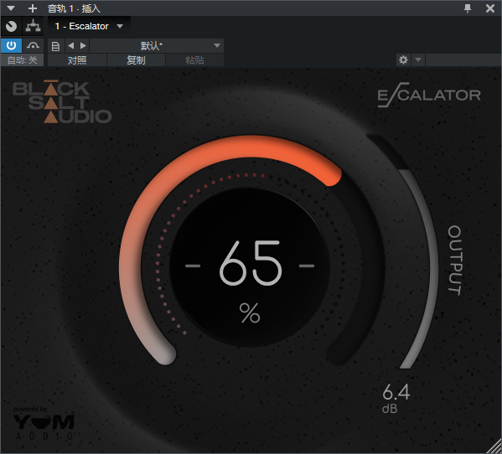Go to the next preset

(83, 46)
